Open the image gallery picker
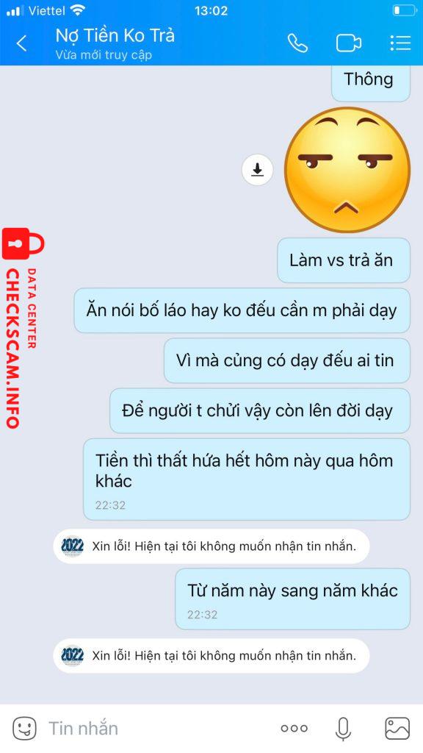 coord(397,729)
